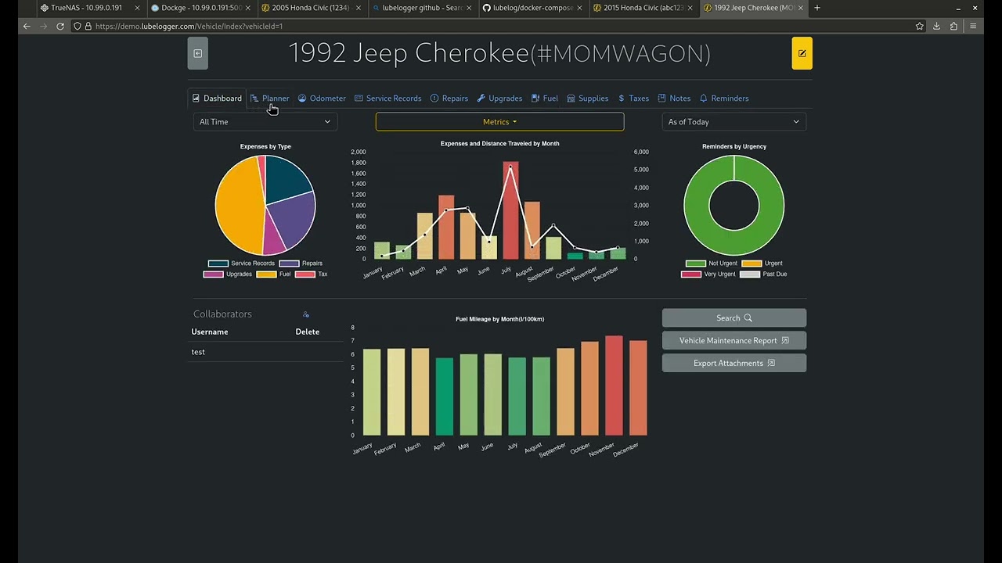The width and height of the screenshot is (1002, 563).
Task: Click the site security padlock icon
Action: pyautogui.click(x=88, y=26)
